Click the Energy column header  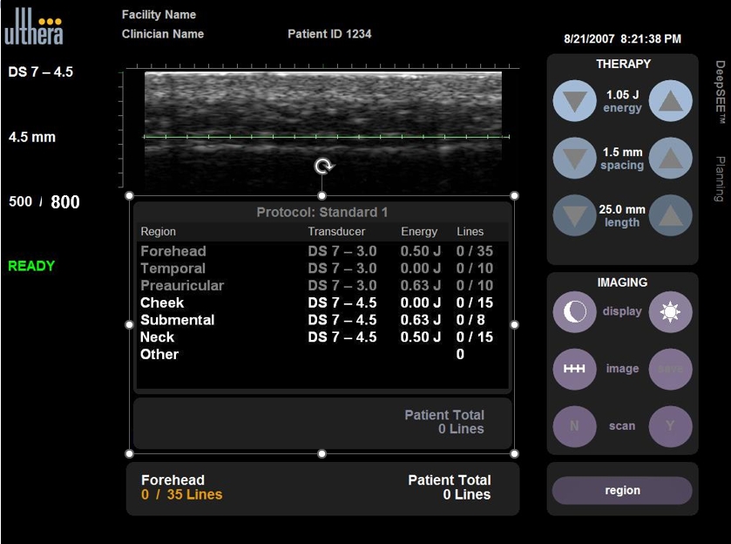(419, 231)
